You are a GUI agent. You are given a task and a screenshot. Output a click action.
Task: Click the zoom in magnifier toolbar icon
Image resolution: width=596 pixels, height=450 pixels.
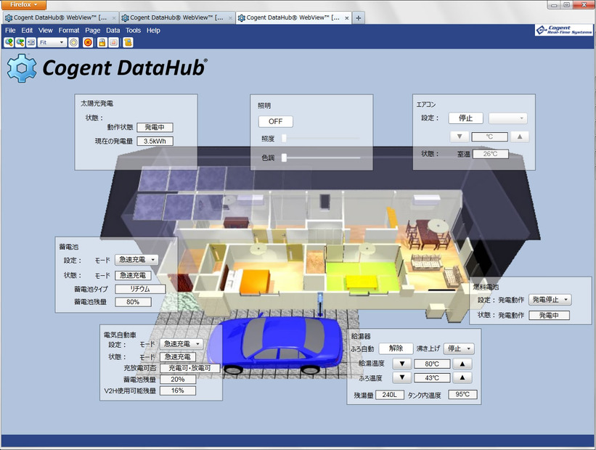pyautogui.click(x=9, y=43)
